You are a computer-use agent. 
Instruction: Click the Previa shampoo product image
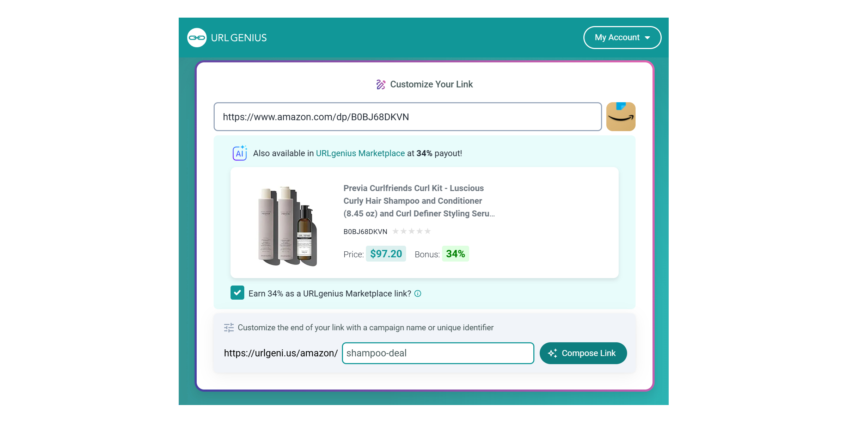pos(287,225)
